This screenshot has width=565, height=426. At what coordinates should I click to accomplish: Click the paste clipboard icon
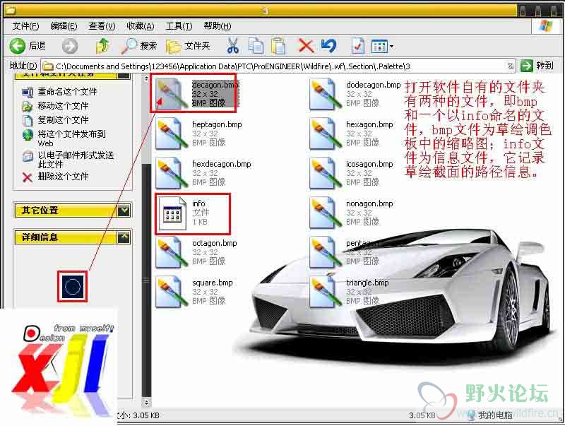[278, 46]
